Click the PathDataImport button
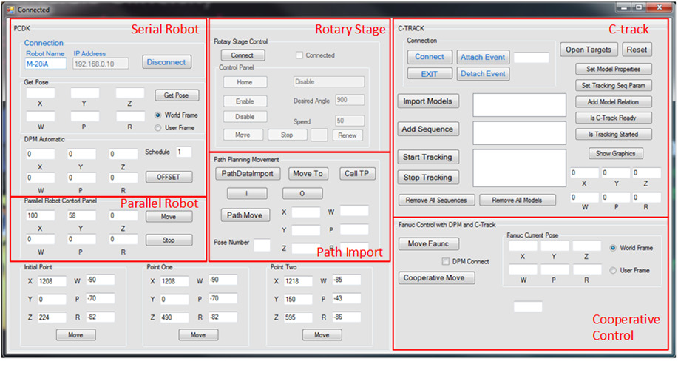 (248, 174)
